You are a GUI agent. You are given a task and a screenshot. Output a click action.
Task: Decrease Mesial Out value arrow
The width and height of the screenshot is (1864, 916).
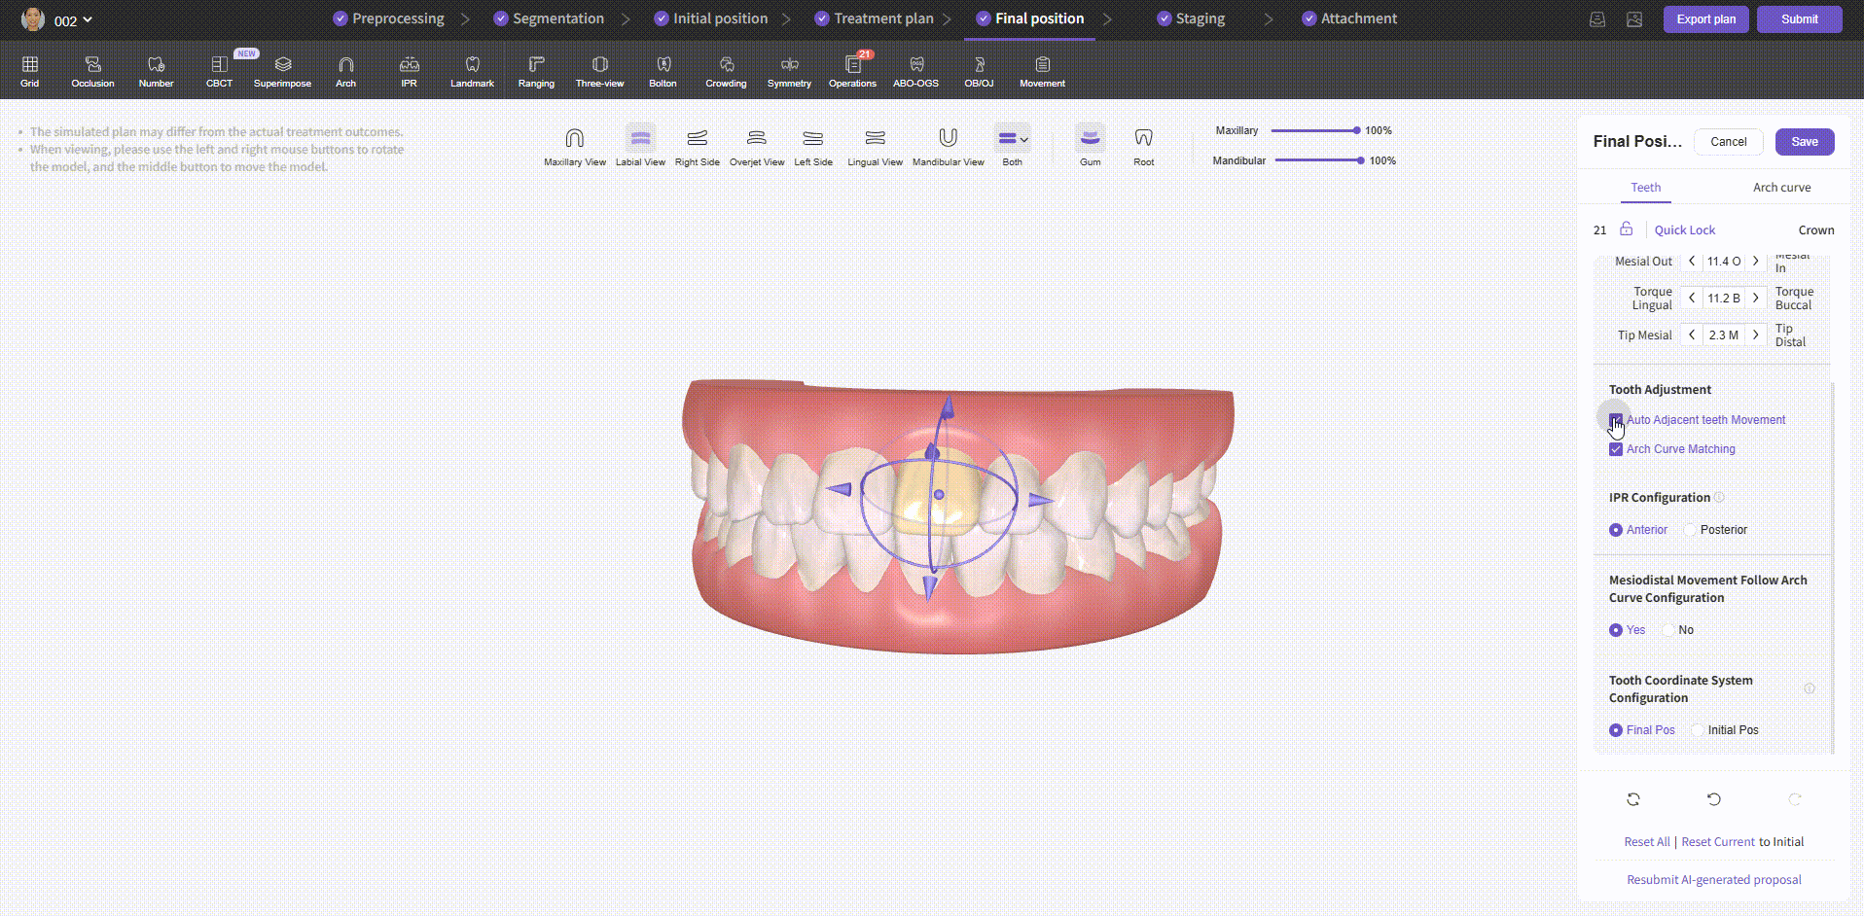coord(1692,262)
